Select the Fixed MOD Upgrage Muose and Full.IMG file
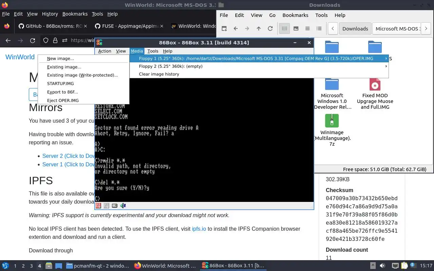The width and height of the screenshot is (434, 271). click(375, 93)
